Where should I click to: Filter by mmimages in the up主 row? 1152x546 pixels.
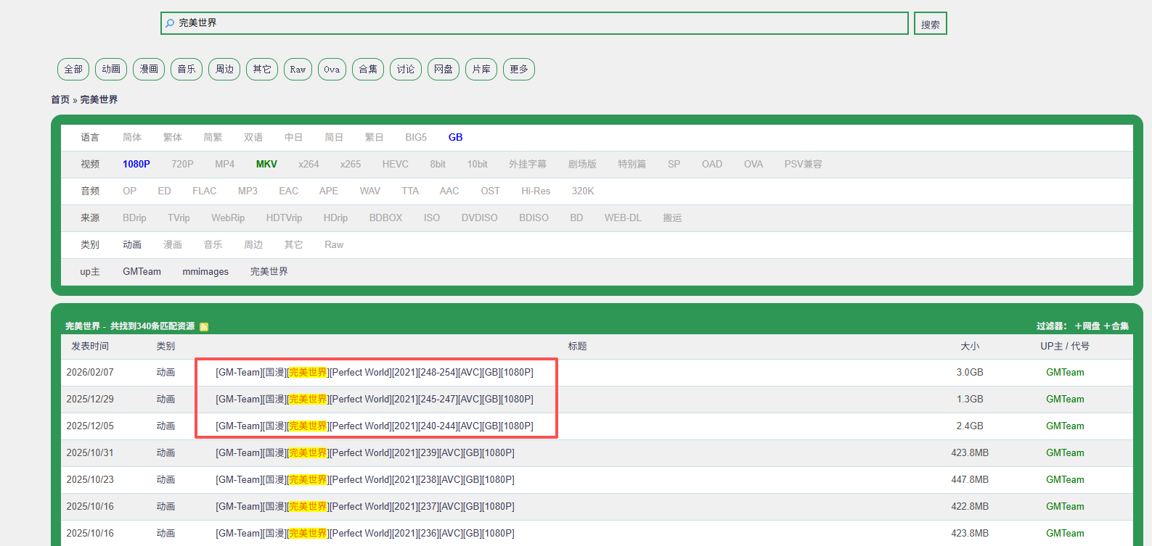click(x=205, y=272)
